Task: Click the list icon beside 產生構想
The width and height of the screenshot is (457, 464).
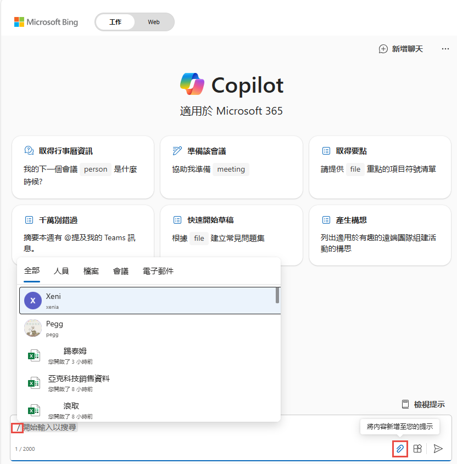Action: tap(326, 220)
